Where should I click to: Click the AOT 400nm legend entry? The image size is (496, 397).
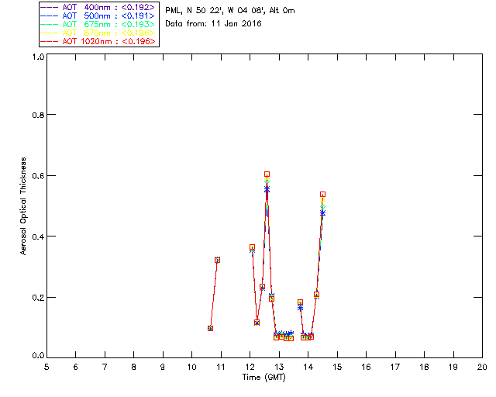coord(98,7)
